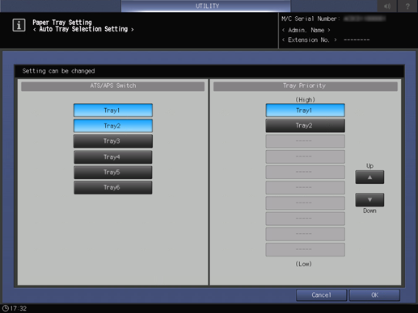This screenshot has width=418, height=313.
Task: Select the '(High)' priority label
Action: pyautogui.click(x=305, y=100)
